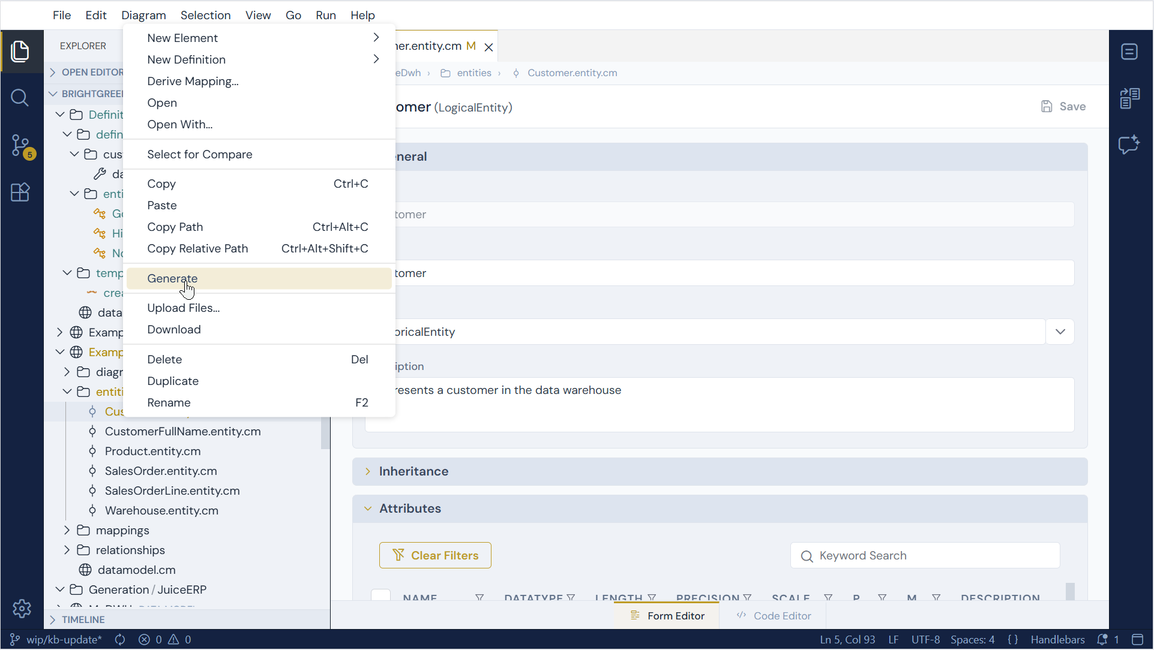
Task: Click Handlebars language mode in status bar
Action: click(1057, 640)
